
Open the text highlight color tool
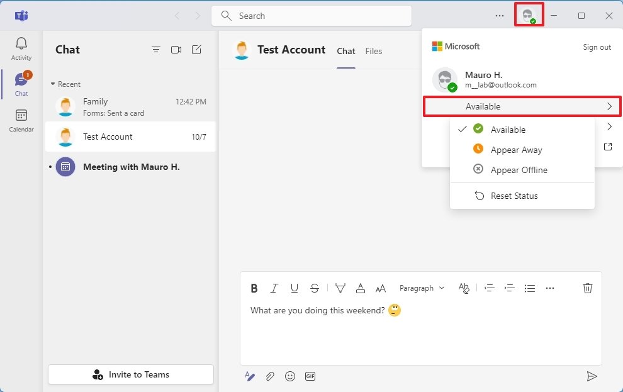click(340, 288)
